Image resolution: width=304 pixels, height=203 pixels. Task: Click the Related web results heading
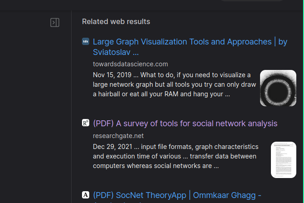pos(116,21)
